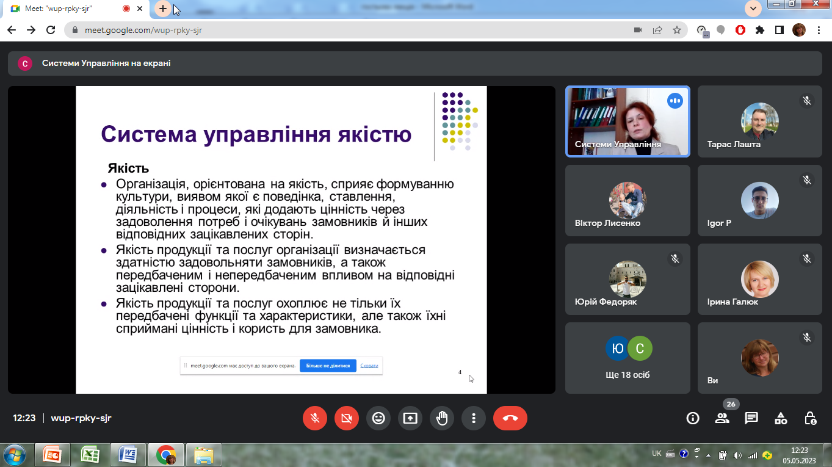Select the Meet wup-rpky-sjr browser tab
Screen dimensions: 832x467
(x=67, y=9)
